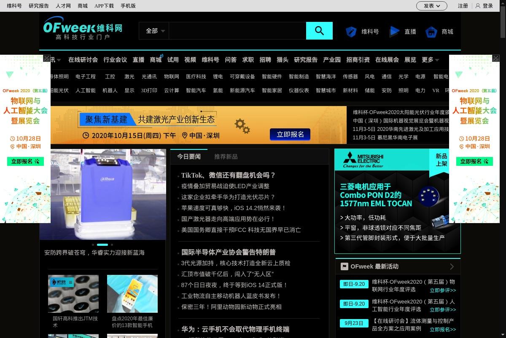Screen dimensions: 506x338
Task: Select the 今日要闻 tab
Action: (x=189, y=157)
